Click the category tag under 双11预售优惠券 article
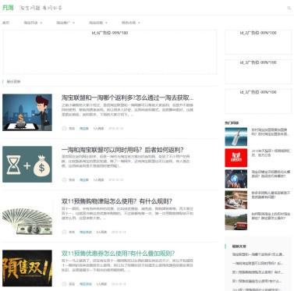 tap(86, 284)
